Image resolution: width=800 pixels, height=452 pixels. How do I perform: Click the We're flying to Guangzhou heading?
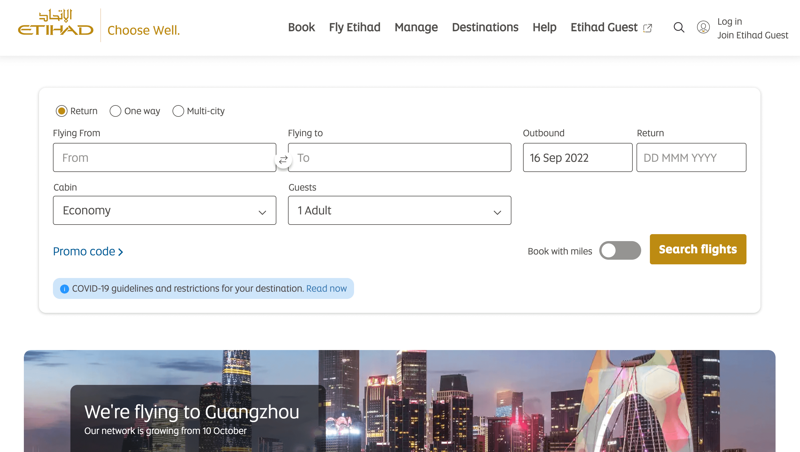coord(192,412)
